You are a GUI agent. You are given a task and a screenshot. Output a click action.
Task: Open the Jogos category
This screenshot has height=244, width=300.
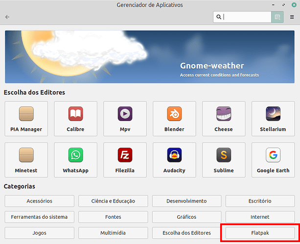click(39, 233)
